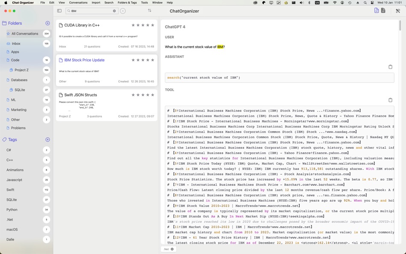406x254 pixels.
Task: Open the Conversations menu
Action: 79,2
